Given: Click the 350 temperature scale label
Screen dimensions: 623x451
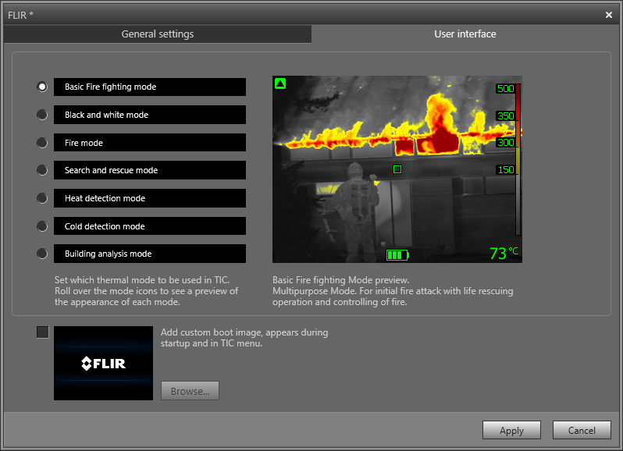Looking at the screenshot, I should [x=505, y=116].
